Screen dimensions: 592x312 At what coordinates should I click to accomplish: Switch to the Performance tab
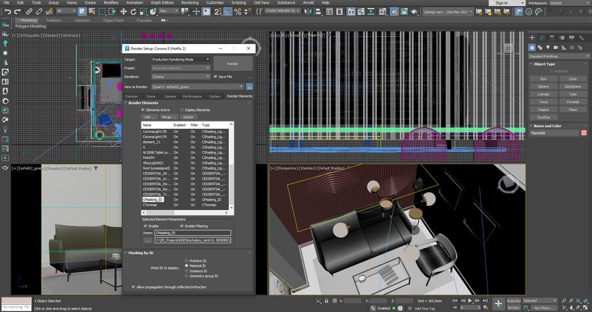pyautogui.click(x=192, y=96)
